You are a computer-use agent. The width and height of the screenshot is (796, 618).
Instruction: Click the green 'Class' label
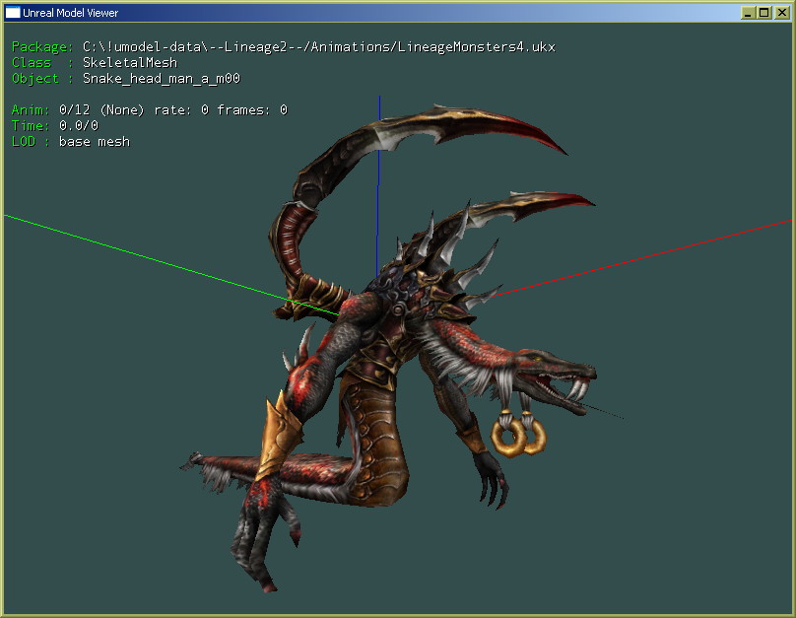32,62
